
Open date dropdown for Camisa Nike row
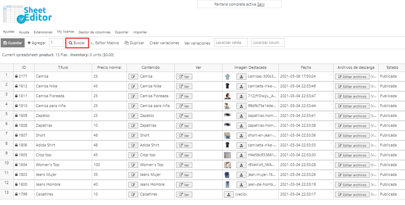click(x=331, y=85)
